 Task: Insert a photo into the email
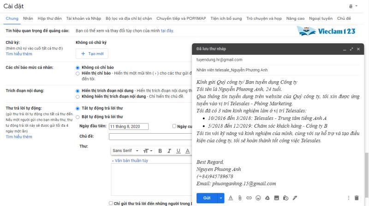tap(276, 198)
